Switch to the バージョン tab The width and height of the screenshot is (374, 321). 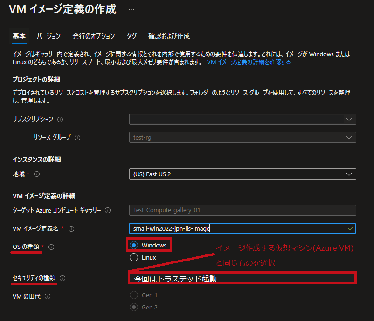[x=48, y=36]
